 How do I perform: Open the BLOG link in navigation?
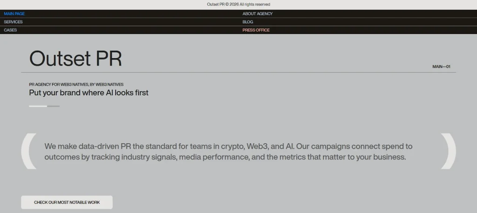pyautogui.click(x=248, y=22)
